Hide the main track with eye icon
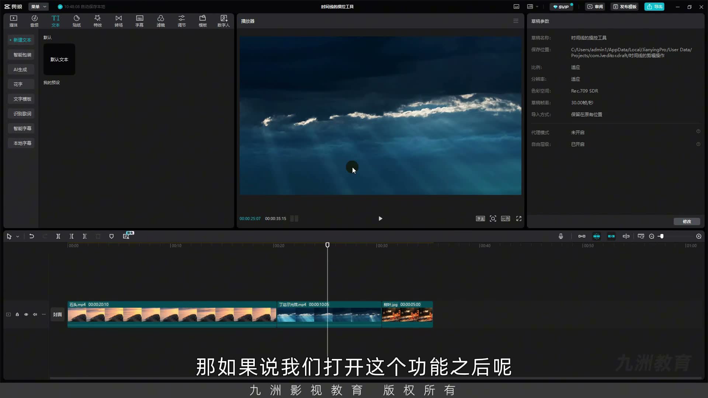Screen dimensions: 708x398 (26, 314)
